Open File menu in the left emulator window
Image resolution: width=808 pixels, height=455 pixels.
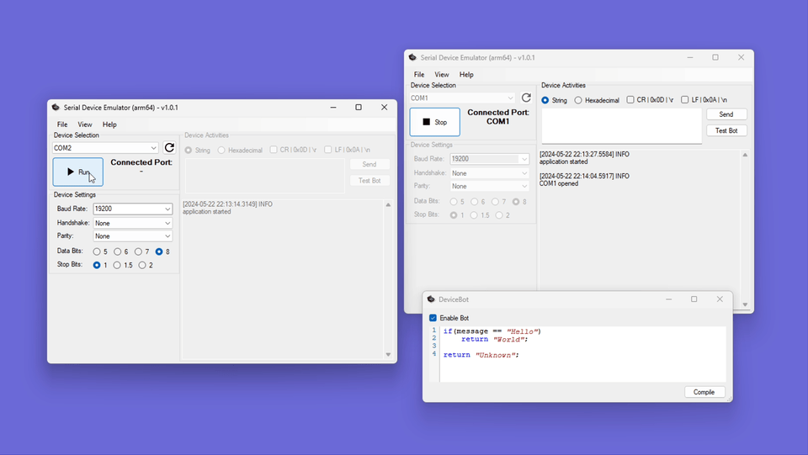point(62,124)
